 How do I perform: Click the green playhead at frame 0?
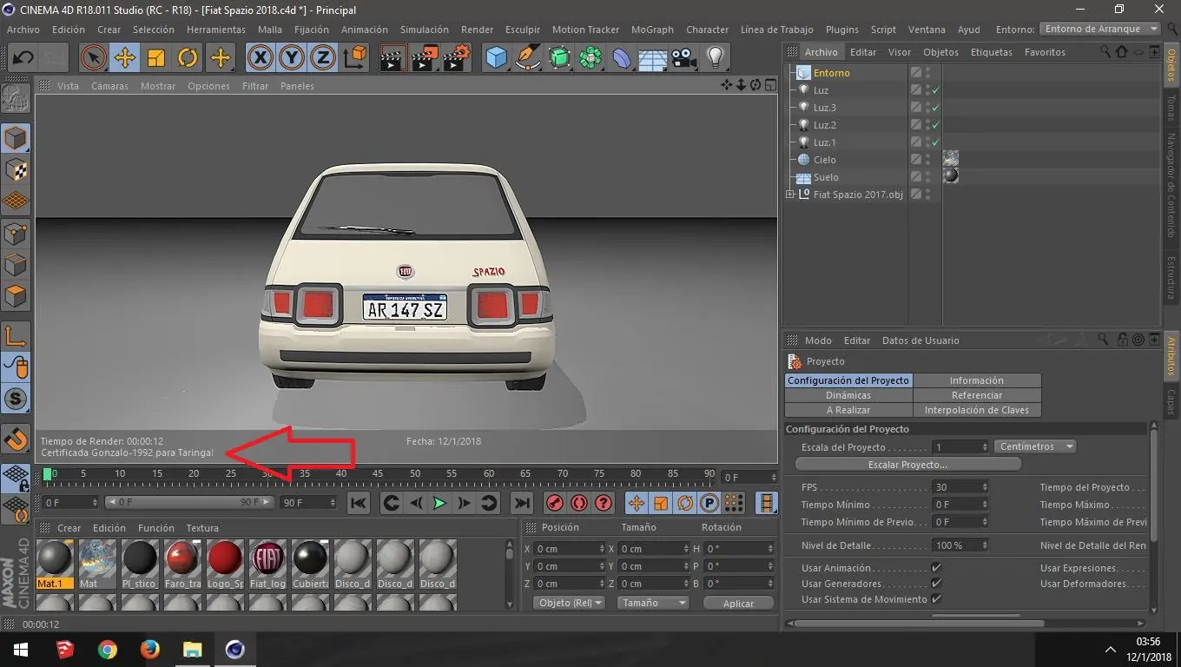(47, 474)
